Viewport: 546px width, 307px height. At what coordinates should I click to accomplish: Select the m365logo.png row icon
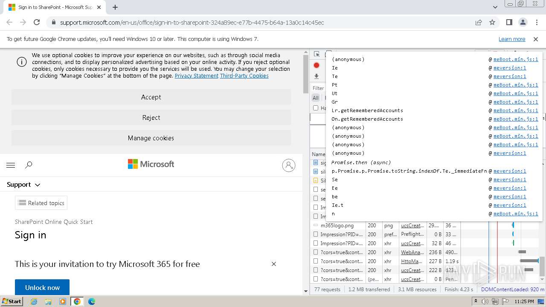pos(316,225)
